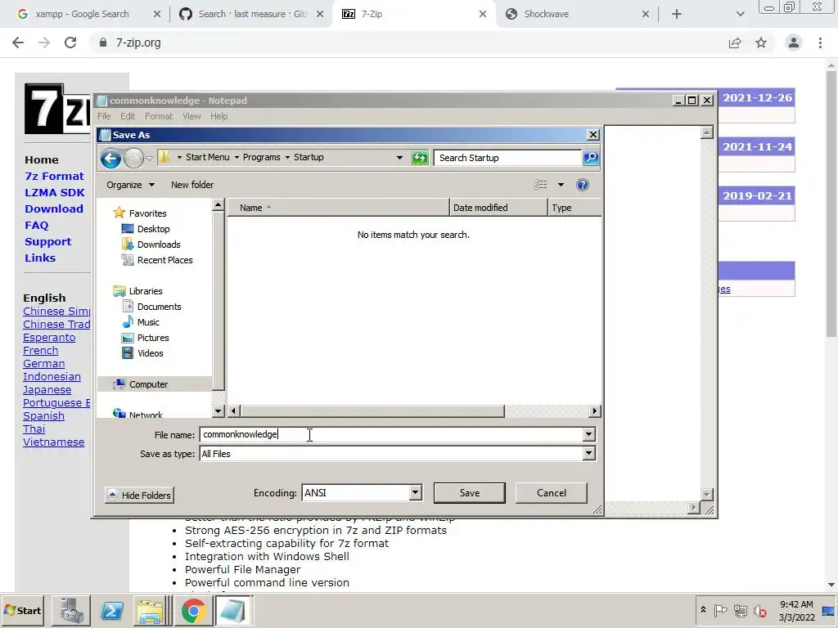Click horizontal scrollbar in file list
Image resolution: width=838 pixels, height=628 pixels.
point(372,410)
